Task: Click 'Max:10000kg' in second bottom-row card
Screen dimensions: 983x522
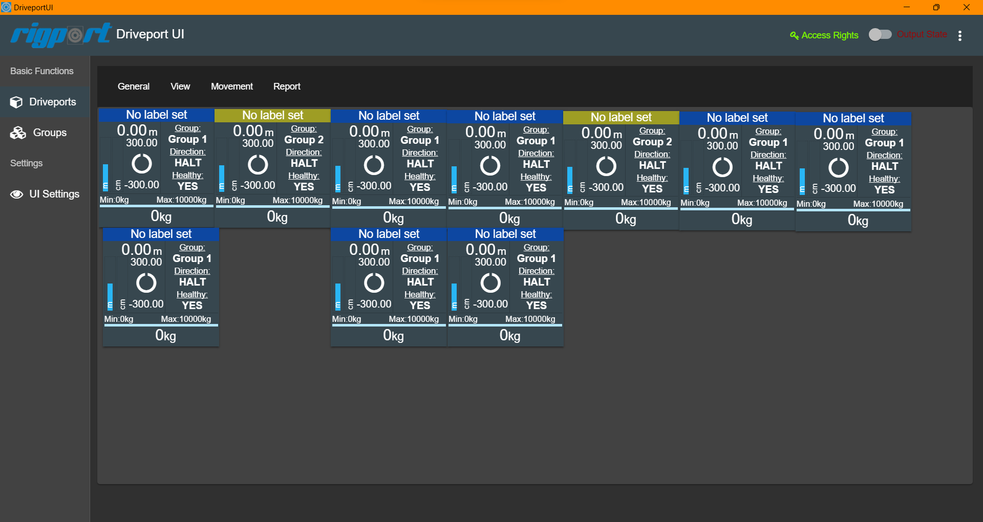Action: [x=414, y=319]
